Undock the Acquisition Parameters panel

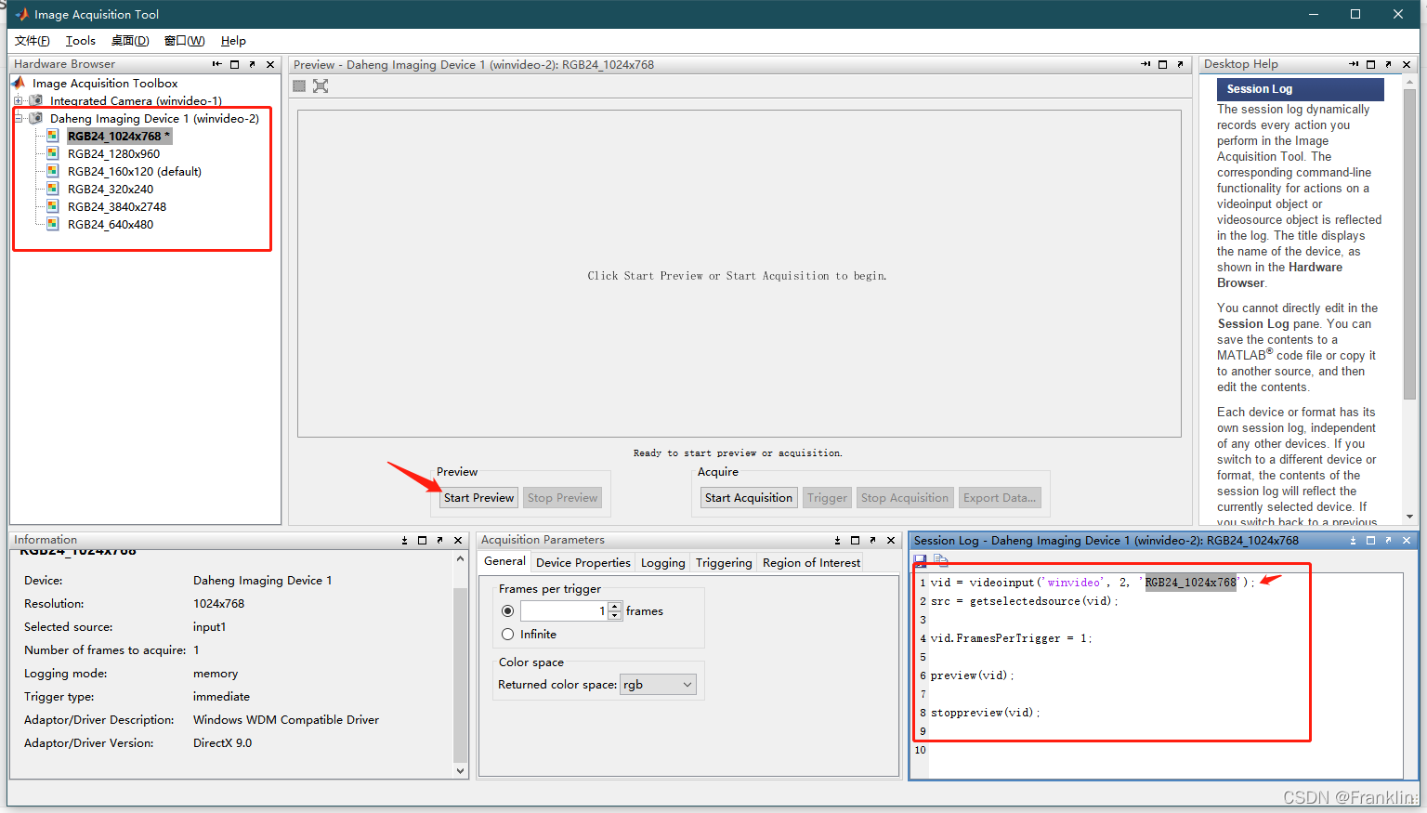872,540
